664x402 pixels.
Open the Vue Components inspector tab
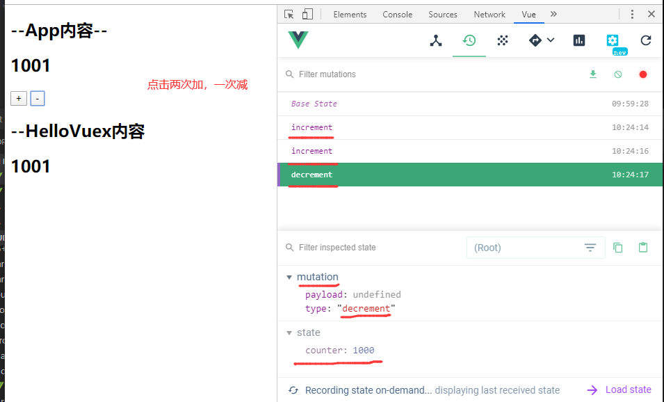(436, 40)
